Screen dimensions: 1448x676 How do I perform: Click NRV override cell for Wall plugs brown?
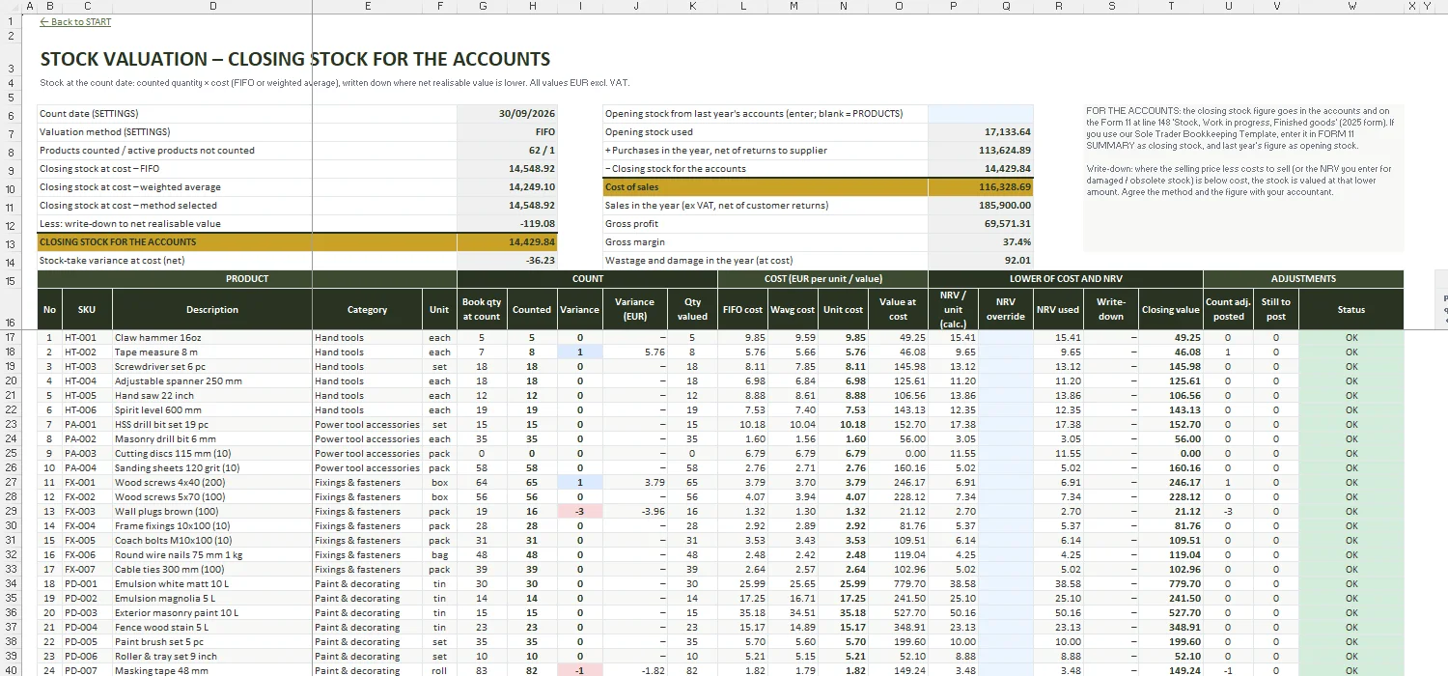pyautogui.click(x=1006, y=512)
